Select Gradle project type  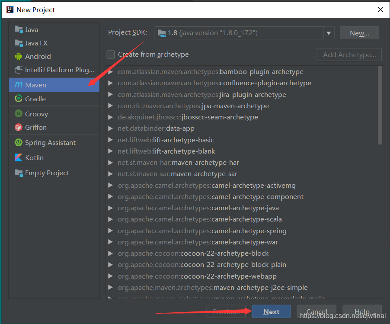pos(54,99)
